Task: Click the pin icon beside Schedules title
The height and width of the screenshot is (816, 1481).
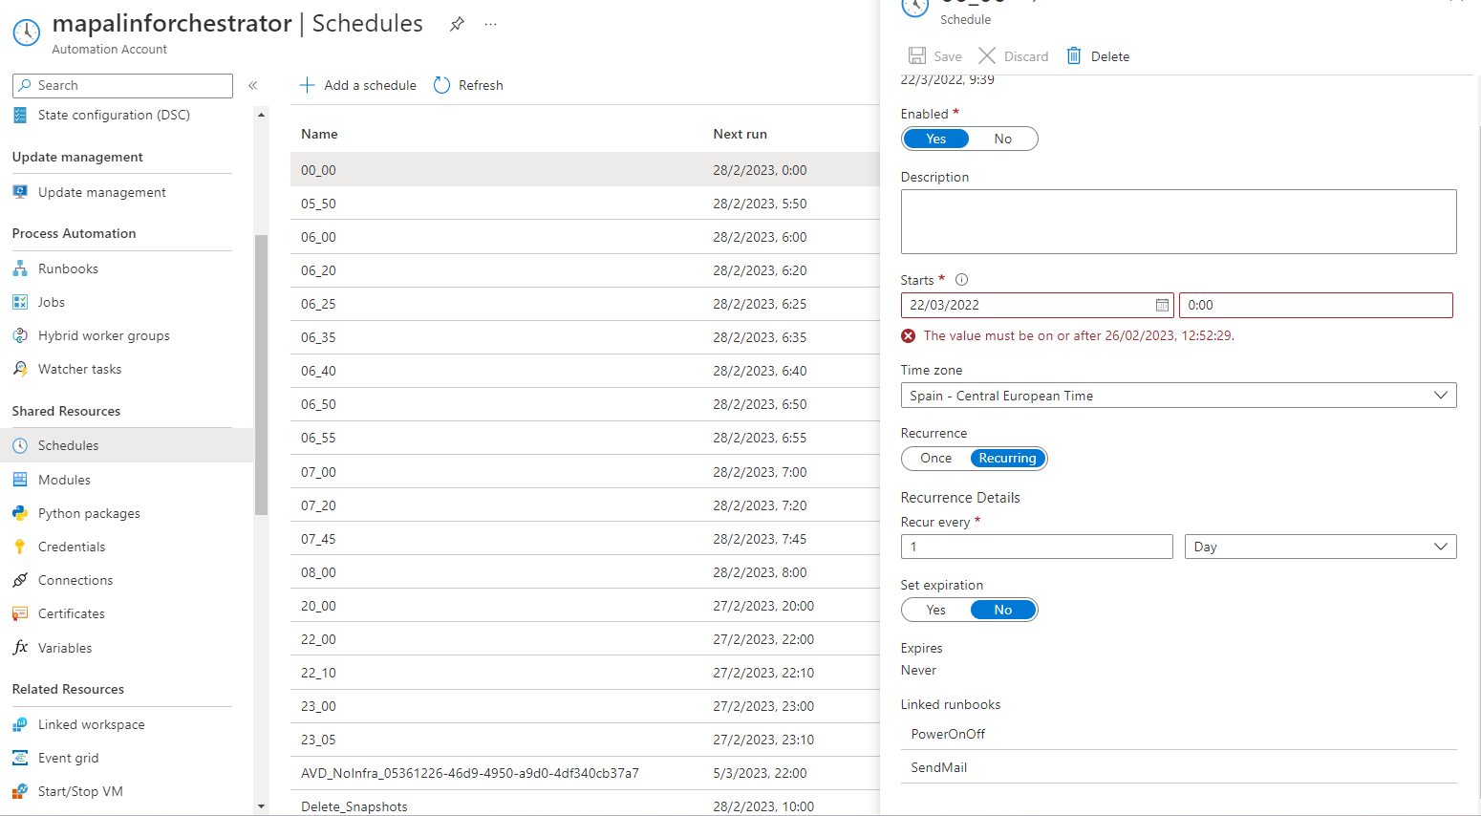Action: click(457, 25)
